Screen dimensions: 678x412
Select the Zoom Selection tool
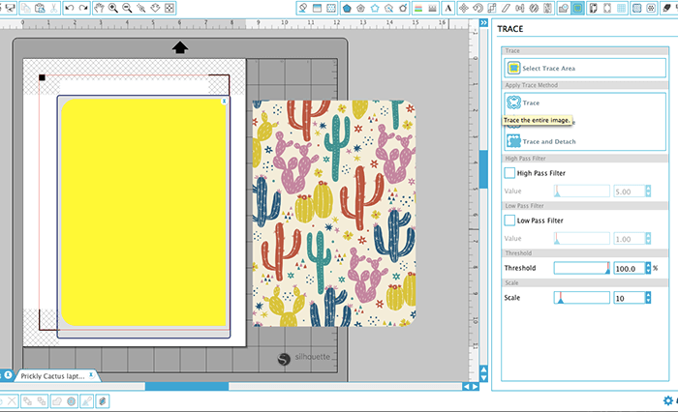tap(141, 8)
